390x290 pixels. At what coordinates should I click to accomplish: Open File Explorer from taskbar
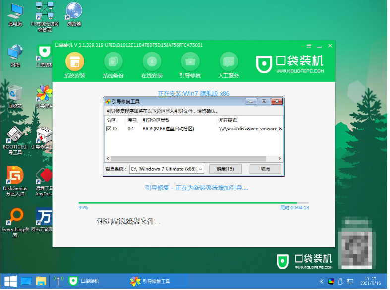pyautogui.click(x=41, y=281)
